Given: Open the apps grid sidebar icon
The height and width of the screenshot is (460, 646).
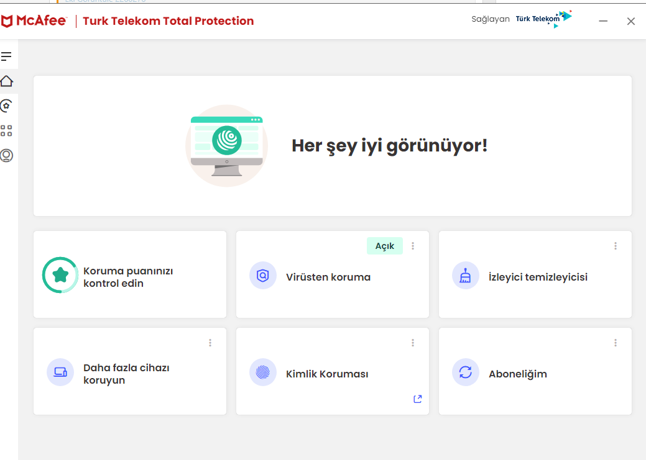Looking at the screenshot, I should tap(6, 131).
